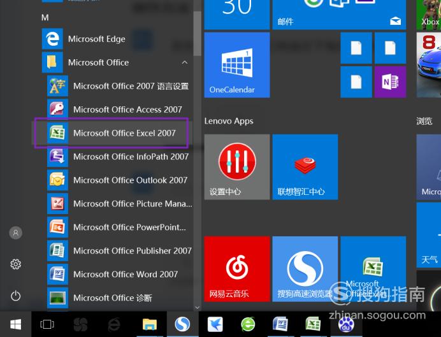Open File Explorer on the taskbar
This screenshot has width=441, height=337.
click(150, 324)
